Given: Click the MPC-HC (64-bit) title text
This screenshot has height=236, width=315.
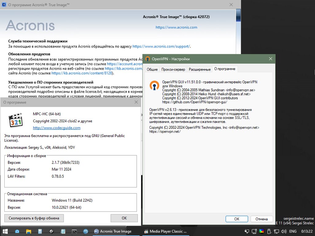Looking at the screenshot, I should point(47,114).
